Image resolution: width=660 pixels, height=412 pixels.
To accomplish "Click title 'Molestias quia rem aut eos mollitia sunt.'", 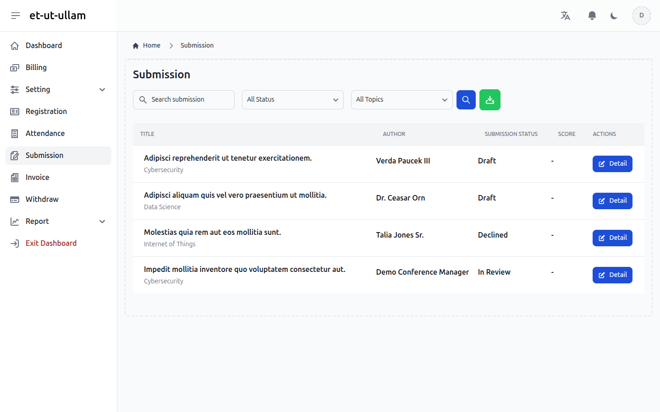I will click(x=212, y=233).
